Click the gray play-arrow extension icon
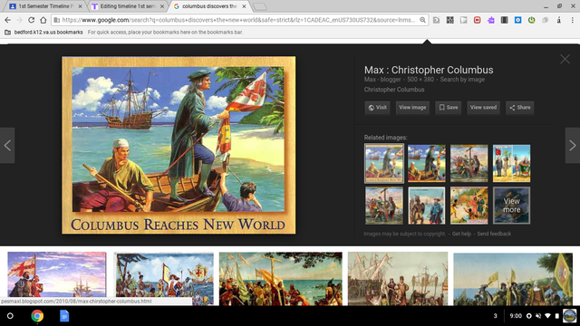The height and width of the screenshot is (326, 580). pyautogui.click(x=463, y=20)
